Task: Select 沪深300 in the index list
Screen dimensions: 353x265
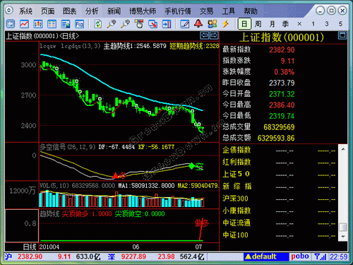Action: point(235,199)
